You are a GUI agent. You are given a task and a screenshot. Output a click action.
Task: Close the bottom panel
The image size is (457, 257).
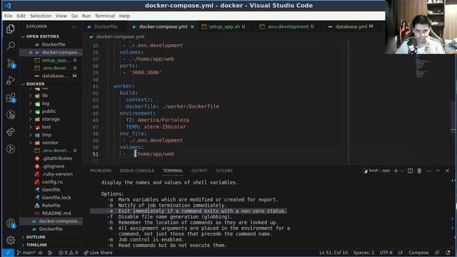448,171
